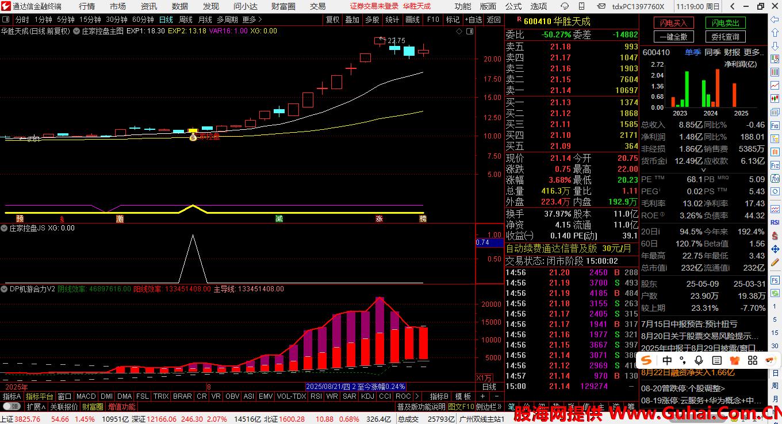Image resolution: width=782 pixels, height=424 pixels.
Task: Click the Tongdaxin logo in title bar
Action: point(6,6)
